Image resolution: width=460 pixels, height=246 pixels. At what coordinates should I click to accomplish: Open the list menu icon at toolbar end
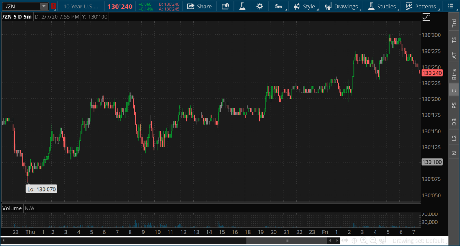point(450,6)
